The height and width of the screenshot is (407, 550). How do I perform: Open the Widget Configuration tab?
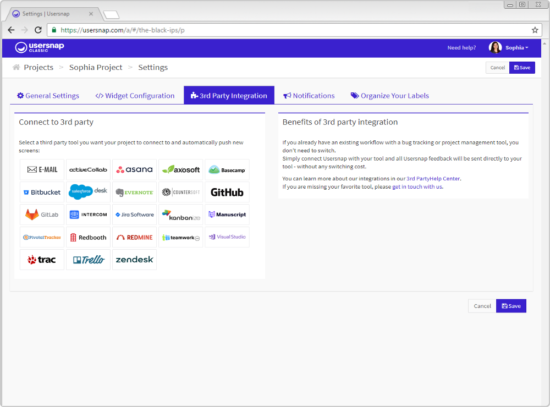coord(135,96)
